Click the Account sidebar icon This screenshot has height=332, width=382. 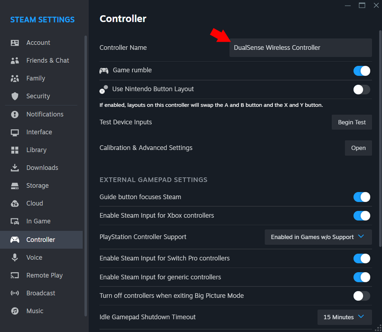[x=15, y=43]
